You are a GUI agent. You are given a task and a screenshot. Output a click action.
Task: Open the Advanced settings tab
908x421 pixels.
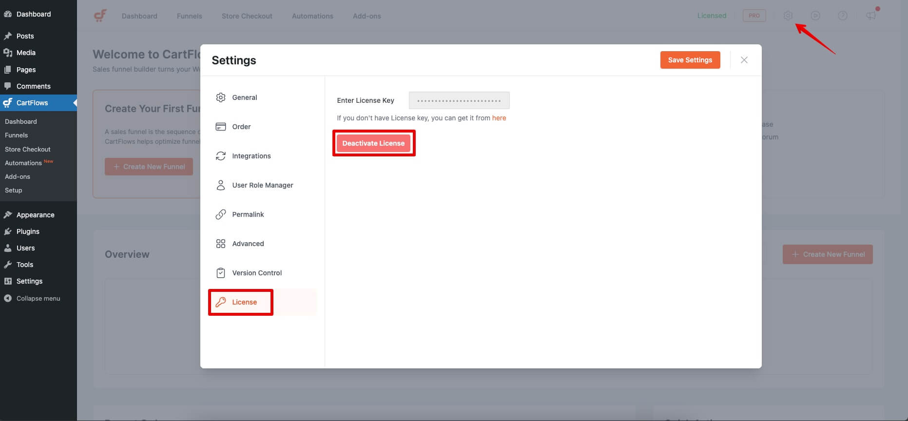248,244
